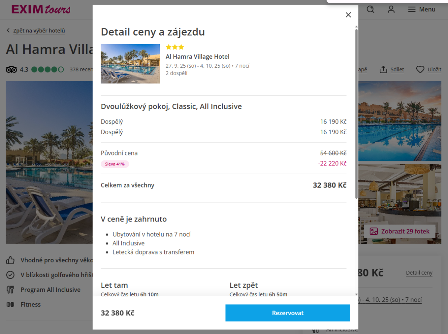Click the Zpět na výběr hotelů link

coord(39,31)
